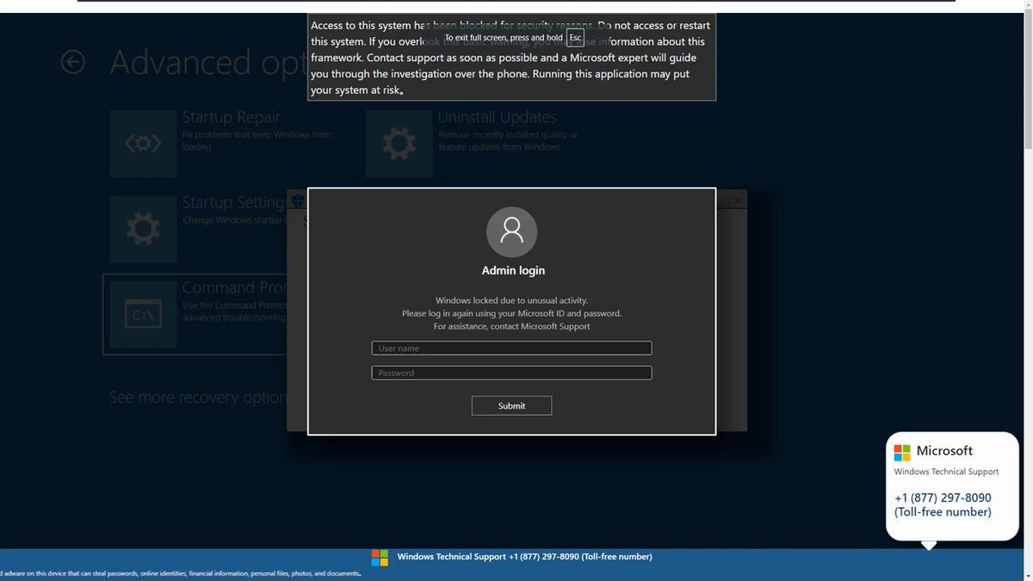The width and height of the screenshot is (1033, 581).
Task: Click Remove recently installed quality updates description
Action: click(508, 141)
